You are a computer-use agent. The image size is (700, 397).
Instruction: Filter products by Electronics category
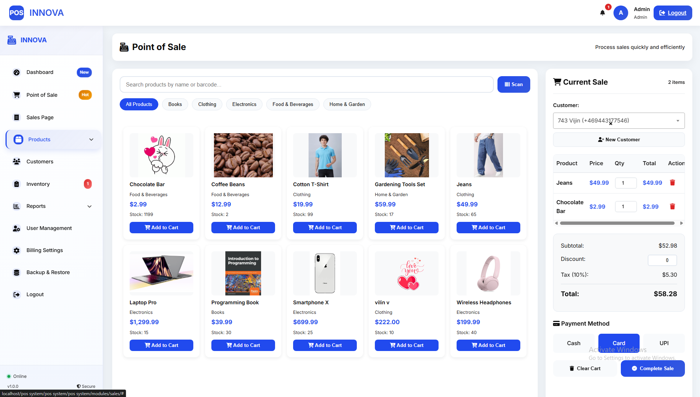tap(244, 104)
